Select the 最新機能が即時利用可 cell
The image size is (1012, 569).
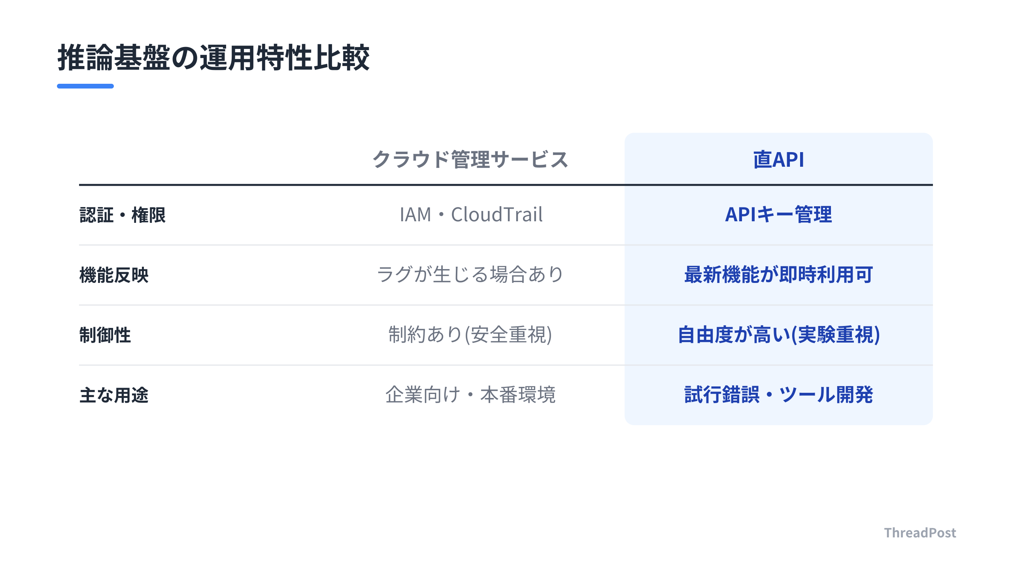coord(778,275)
